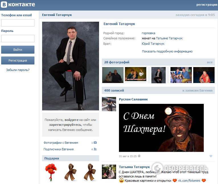Click the VKontakte logo icon
Viewport: 218px width, 184px height.
[x=4, y=5]
